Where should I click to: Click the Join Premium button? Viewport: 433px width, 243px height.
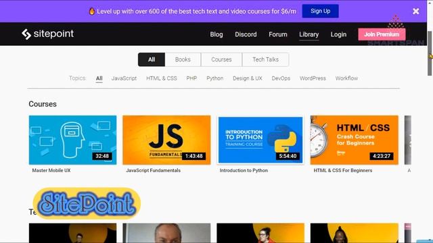[382, 34]
